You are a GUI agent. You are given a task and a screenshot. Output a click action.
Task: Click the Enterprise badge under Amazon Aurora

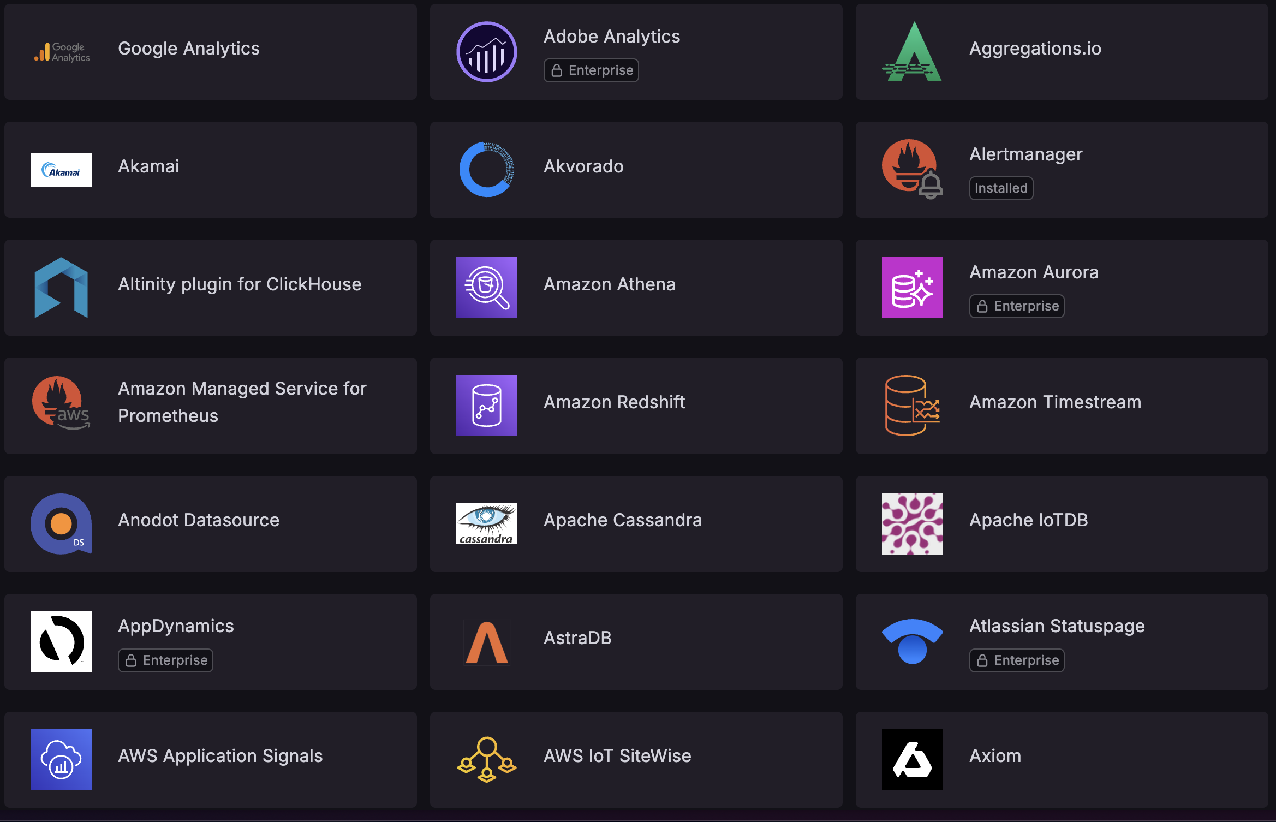tap(1017, 306)
